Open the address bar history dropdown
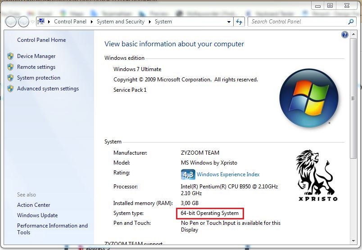 point(229,22)
